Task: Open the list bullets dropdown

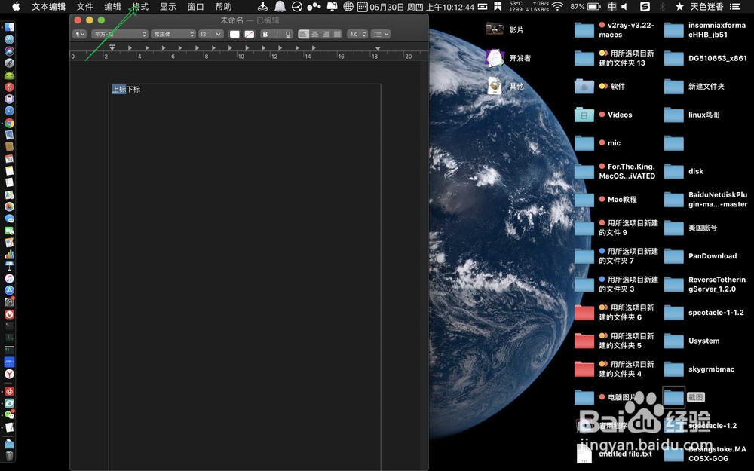Action: coord(381,34)
